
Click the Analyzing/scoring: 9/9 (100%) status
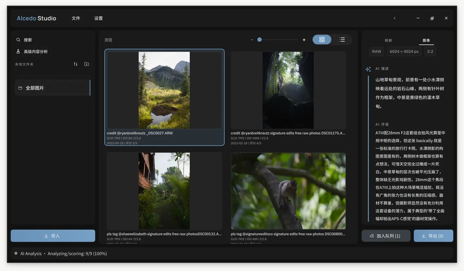pyautogui.click(x=77, y=254)
